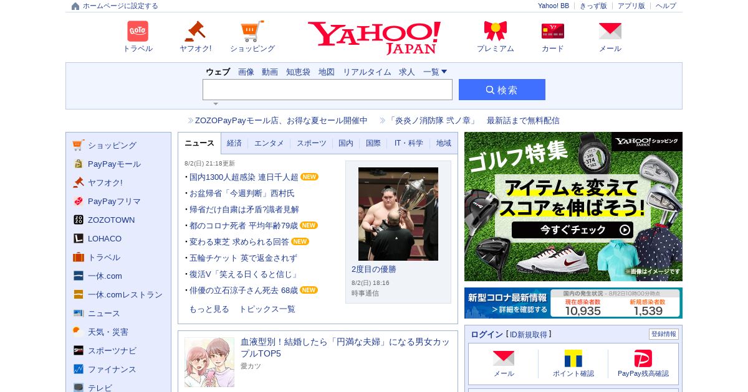Open PayPayフリマ sidebar icon
Screen dimensions: 748x392
pos(78,201)
